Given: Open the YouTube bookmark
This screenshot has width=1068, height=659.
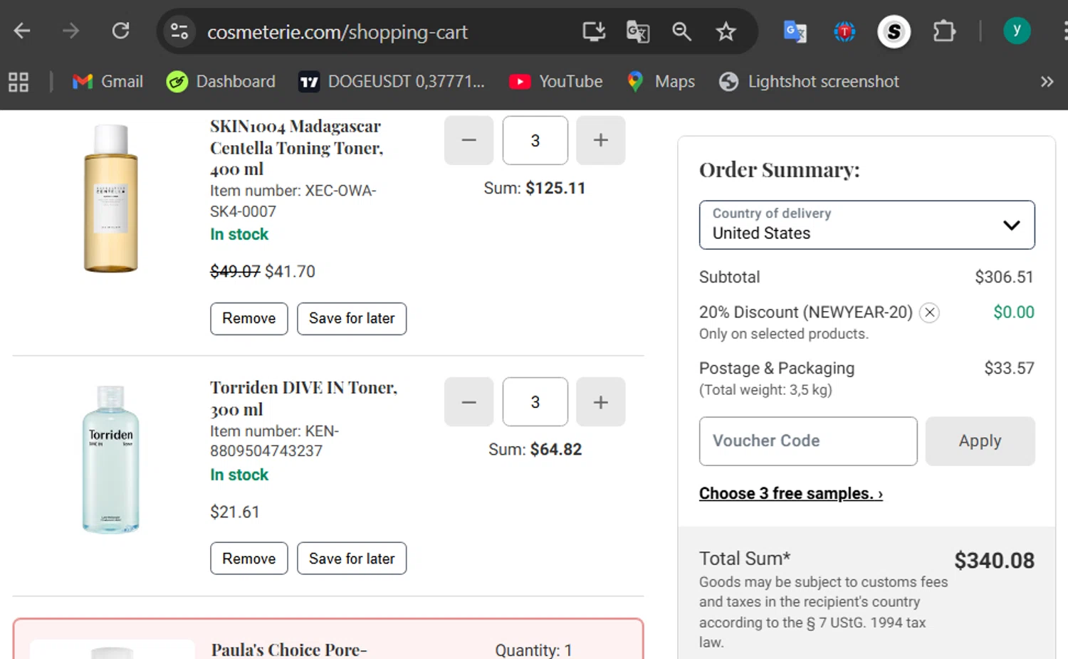Looking at the screenshot, I should pyautogui.click(x=556, y=82).
